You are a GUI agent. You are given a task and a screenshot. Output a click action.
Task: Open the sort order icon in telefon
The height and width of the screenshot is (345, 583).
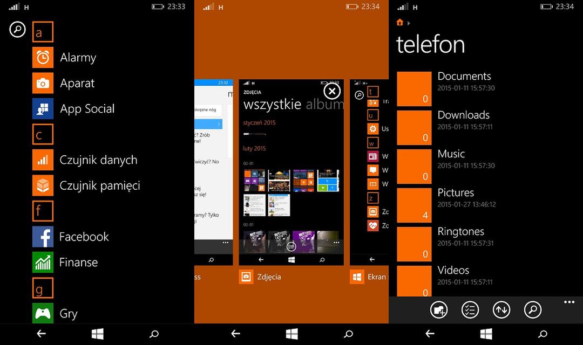point(501,310)
